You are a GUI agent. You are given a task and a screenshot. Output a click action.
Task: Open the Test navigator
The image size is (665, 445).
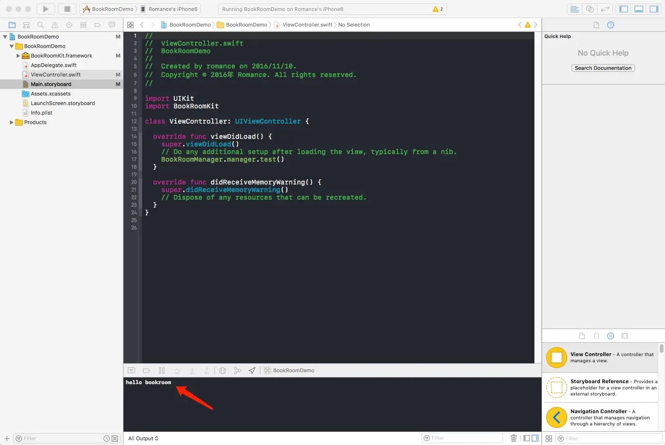pyautogui.click(x=69, y=25)
